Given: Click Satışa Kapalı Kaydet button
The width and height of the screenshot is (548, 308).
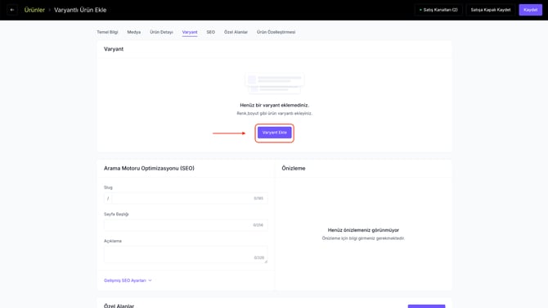Looking at the screenshot, I should pos(490,10).
